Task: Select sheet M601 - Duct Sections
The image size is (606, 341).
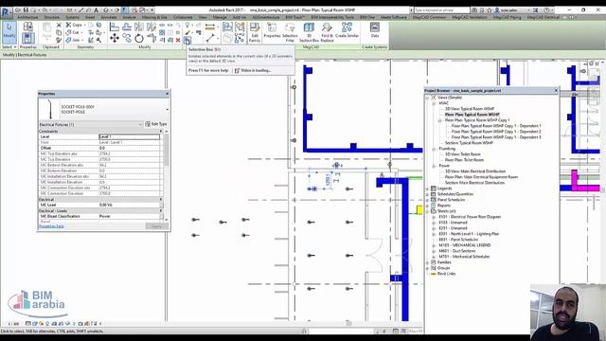Action: [x=457, y=251]
